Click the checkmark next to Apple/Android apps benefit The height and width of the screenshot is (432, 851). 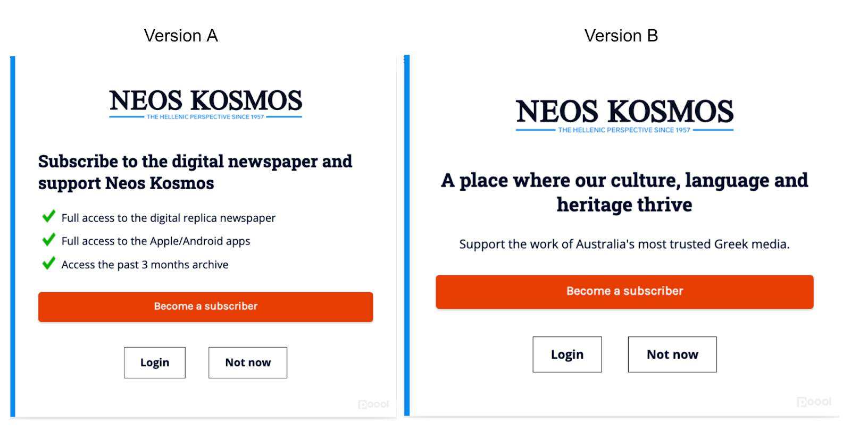click(48, 240)
